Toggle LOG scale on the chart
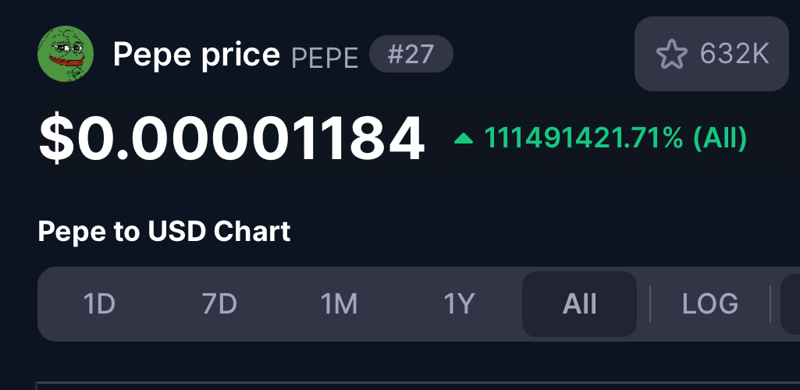The width and height of the screenshot is (800, 390). pos(709,304)
